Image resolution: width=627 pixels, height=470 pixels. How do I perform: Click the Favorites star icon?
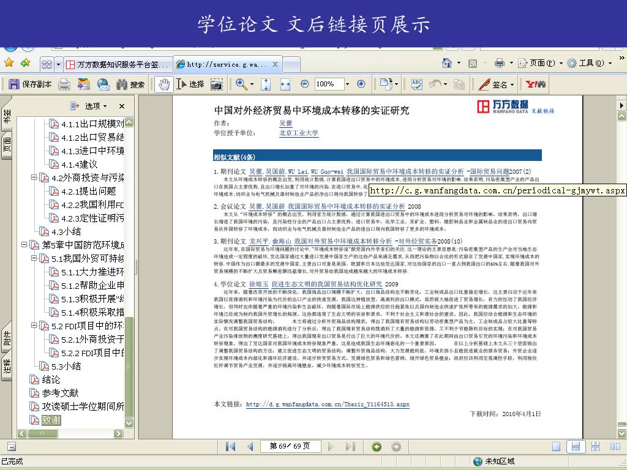point(9,63)
